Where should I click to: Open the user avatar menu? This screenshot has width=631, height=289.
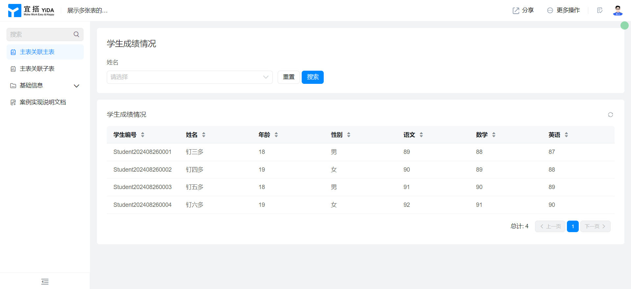click(x=618, y=11)
